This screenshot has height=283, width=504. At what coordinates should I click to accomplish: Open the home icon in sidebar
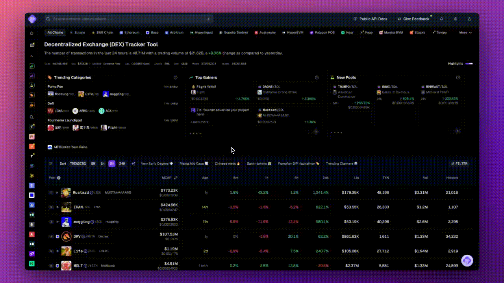[32, 33]
